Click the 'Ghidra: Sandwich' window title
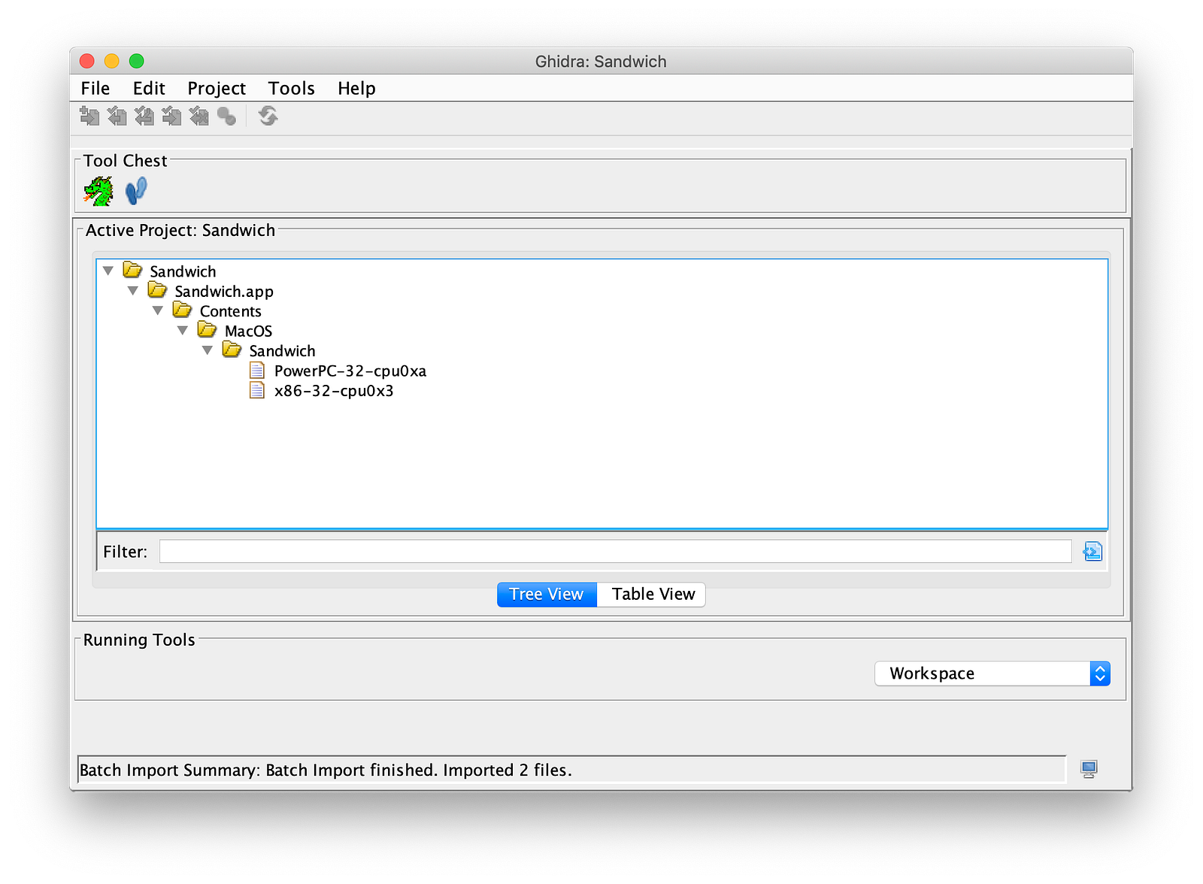This screenshot has height=884, width=1203. [x=601, y=62]
